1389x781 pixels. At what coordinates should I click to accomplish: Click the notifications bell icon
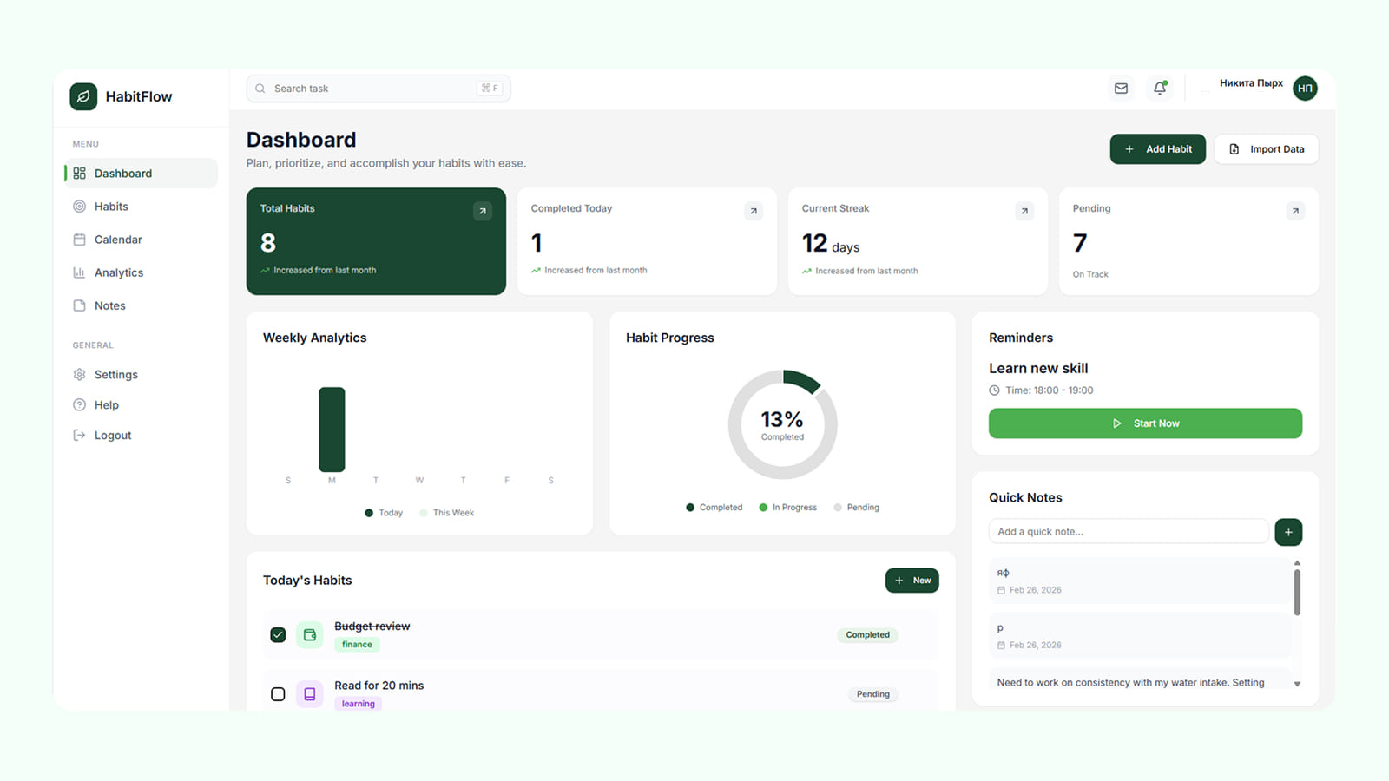1160,88
